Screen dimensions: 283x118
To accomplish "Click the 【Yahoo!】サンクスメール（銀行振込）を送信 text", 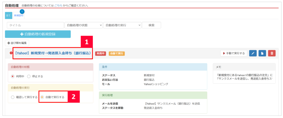I will 172,104.
